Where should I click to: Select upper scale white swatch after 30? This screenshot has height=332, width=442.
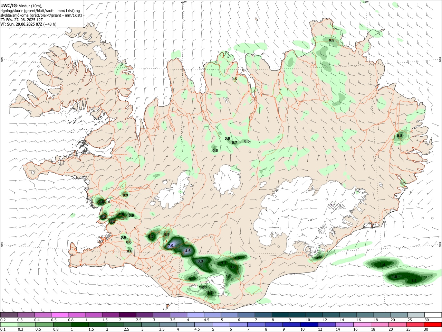point(433,315)
